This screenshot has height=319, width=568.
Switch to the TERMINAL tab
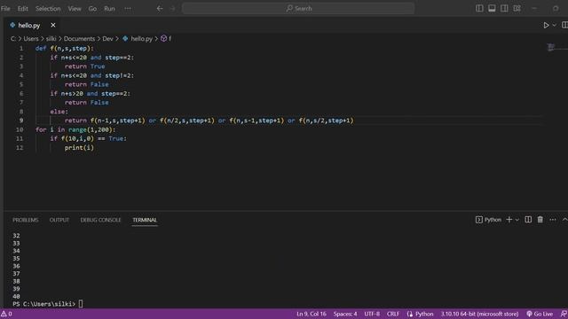point(145,220)
